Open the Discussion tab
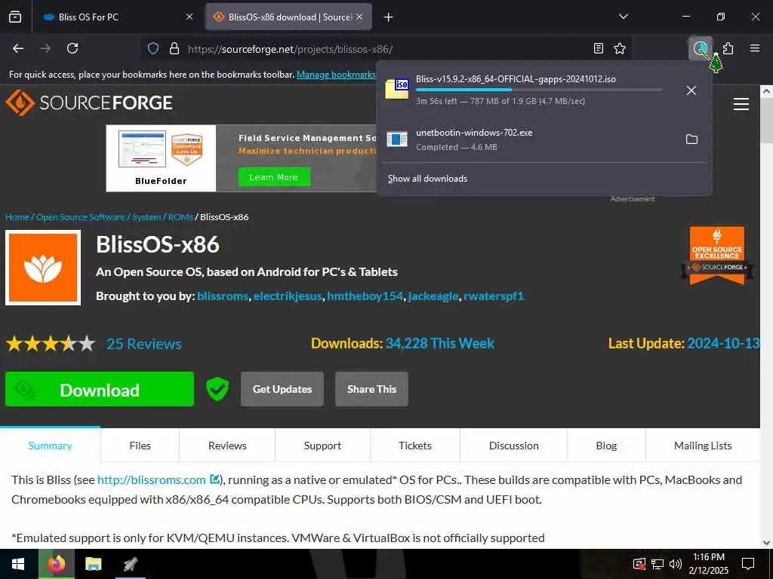773x579 pixels. [513, 446]
